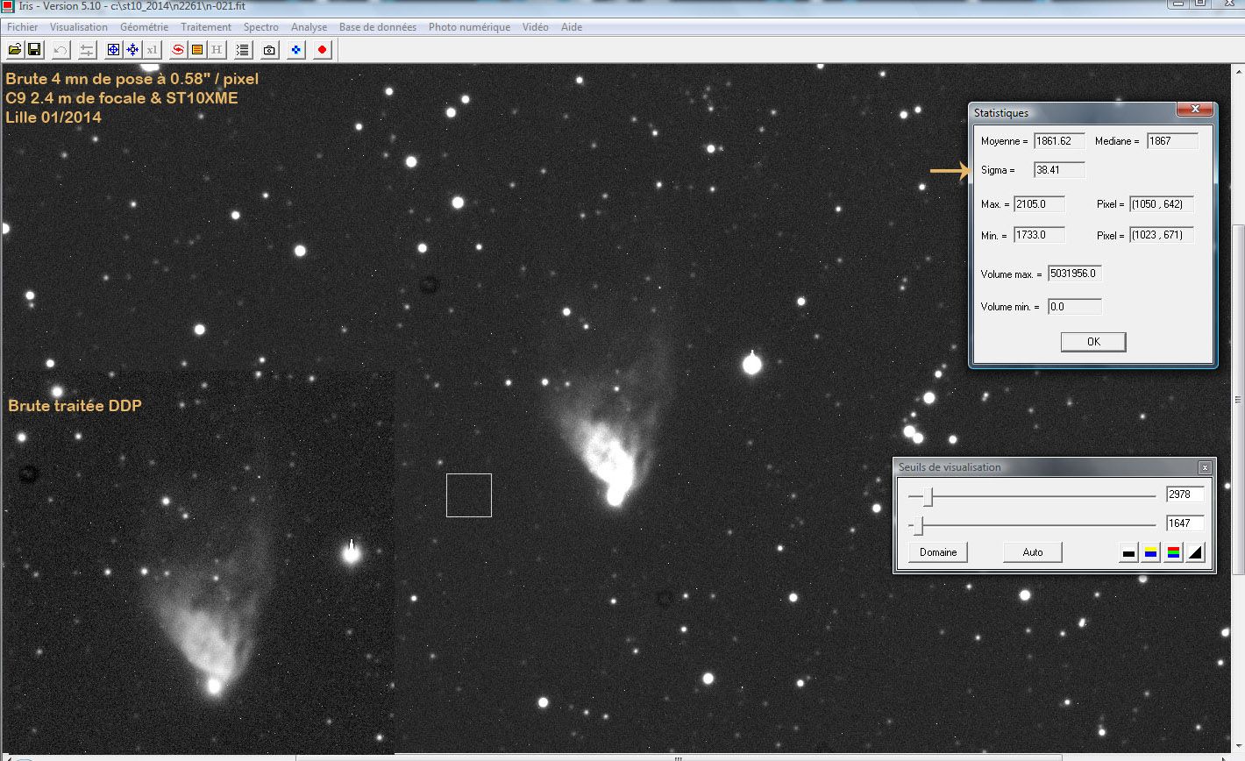The width and height of the screenshot is (1245, 761).
Task: Click the Volume min. value field
Action: pos(1075,307)
